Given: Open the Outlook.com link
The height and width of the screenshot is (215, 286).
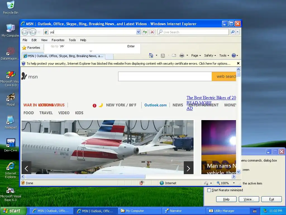Looking at the screenshot, I should pyautogui.click(x=155, y=105).
